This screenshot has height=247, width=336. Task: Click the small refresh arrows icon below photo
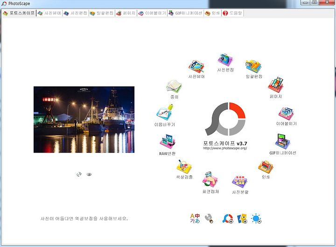pos(79,174)
